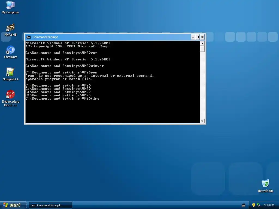The image size is (279, 209).
Task: Click the 4:43 PM system clock
Action: (269, 205)
